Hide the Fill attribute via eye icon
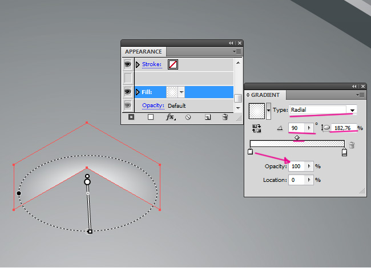 click(128, 92)
